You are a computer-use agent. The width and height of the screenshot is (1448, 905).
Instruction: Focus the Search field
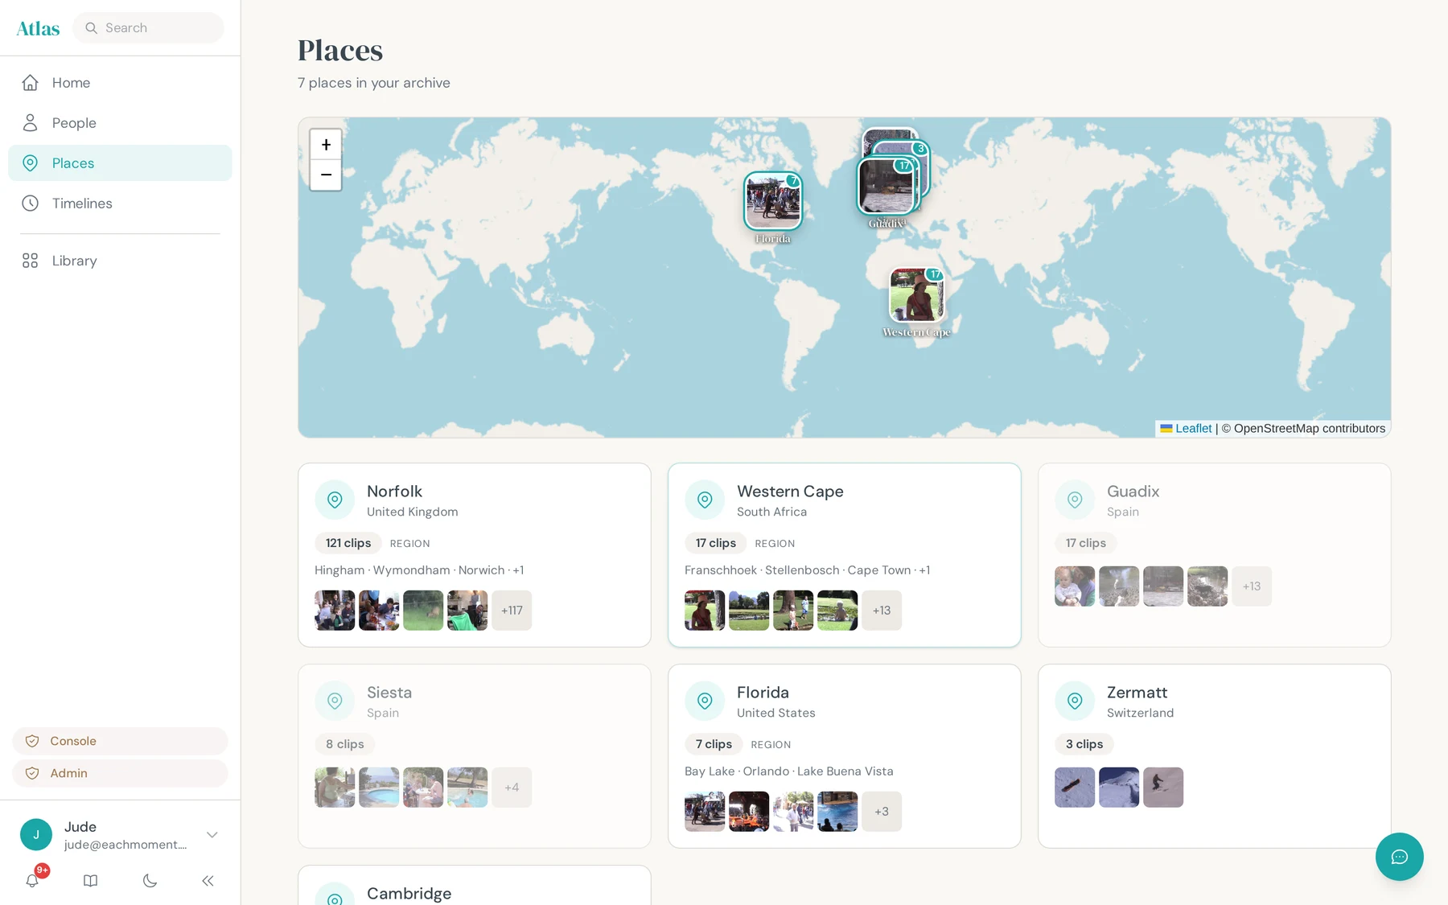(x=148, y=28)
